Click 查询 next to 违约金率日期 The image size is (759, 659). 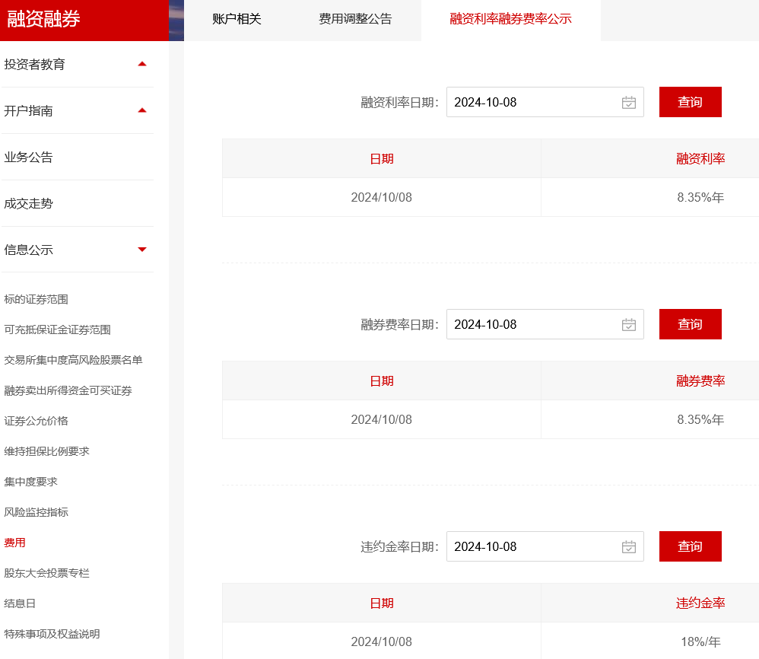690,546
